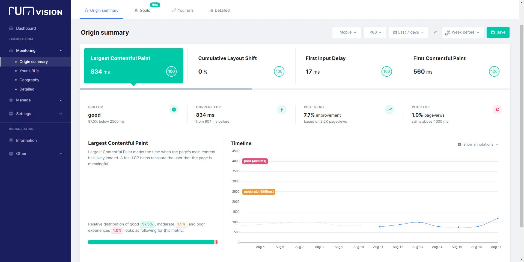Click the upward trend icon beside P80 Trend
The image size is (524, 262).
coord(389,109)
